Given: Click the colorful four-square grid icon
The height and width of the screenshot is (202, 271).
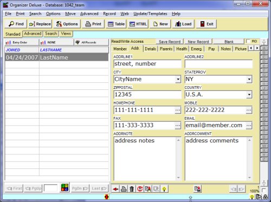Looking at the screenshot, I should 64,188.
